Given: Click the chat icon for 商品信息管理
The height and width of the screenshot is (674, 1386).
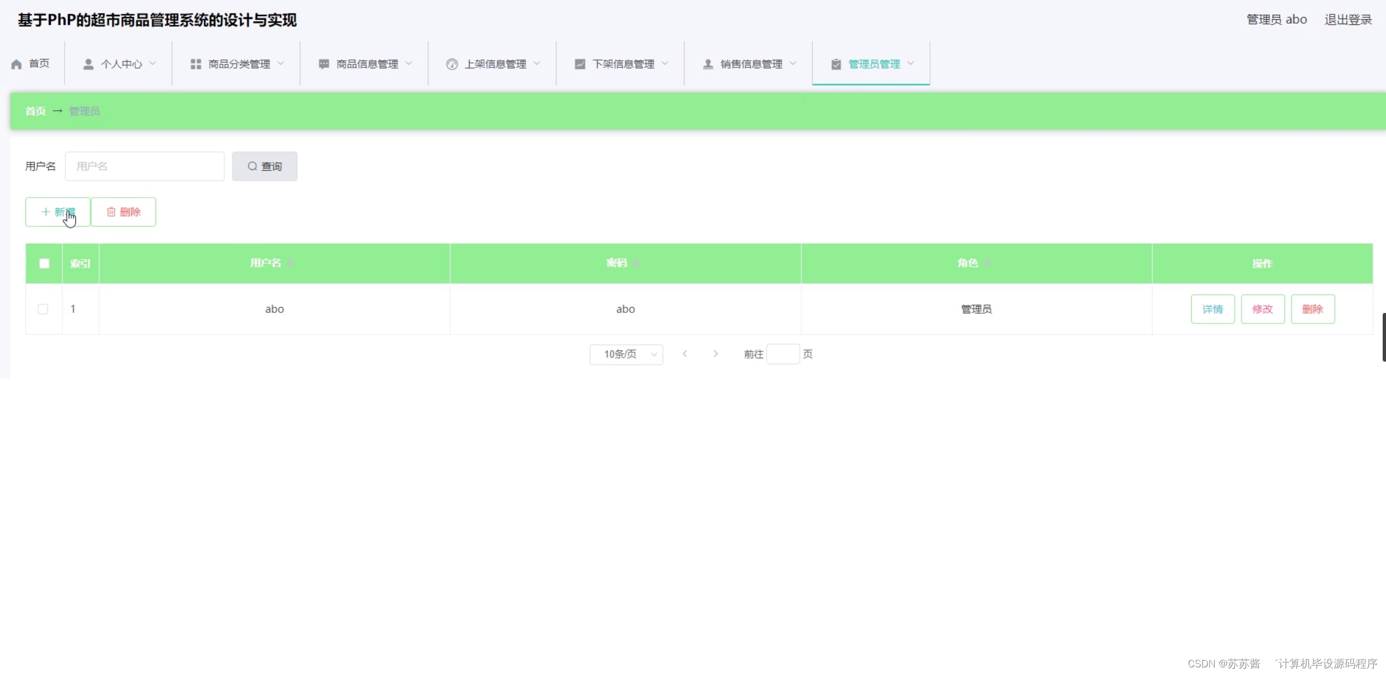Looking at the screenshot, I should [x=323, y=63].
